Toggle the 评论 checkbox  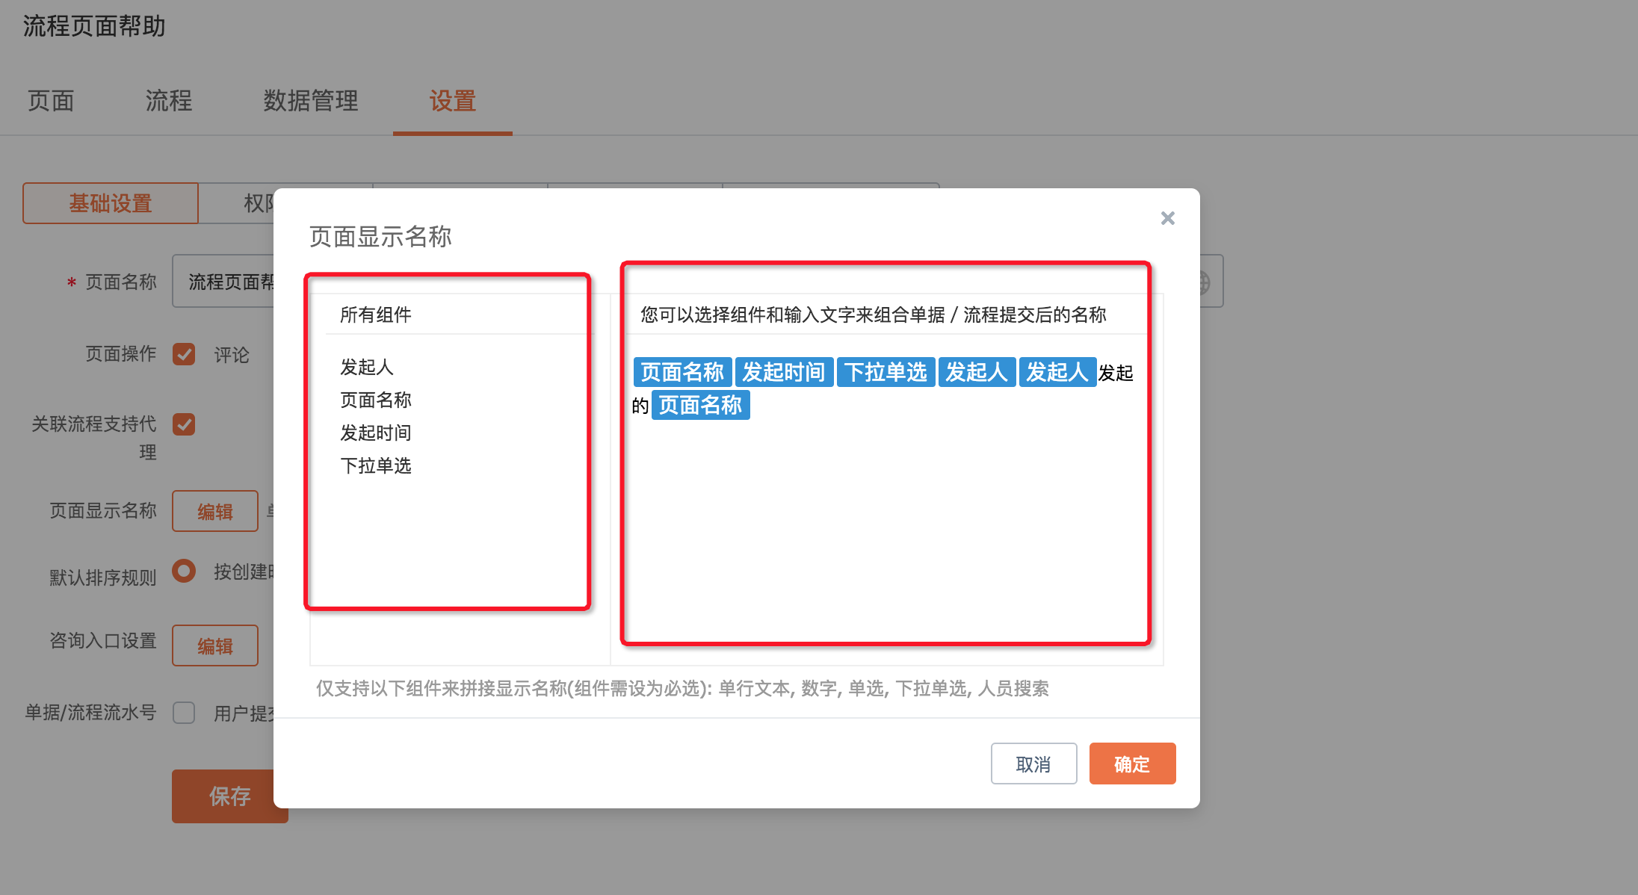(184, 354)
